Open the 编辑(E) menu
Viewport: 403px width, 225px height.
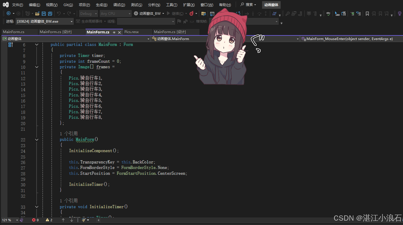pyautogui.click(x=35, y=5)
